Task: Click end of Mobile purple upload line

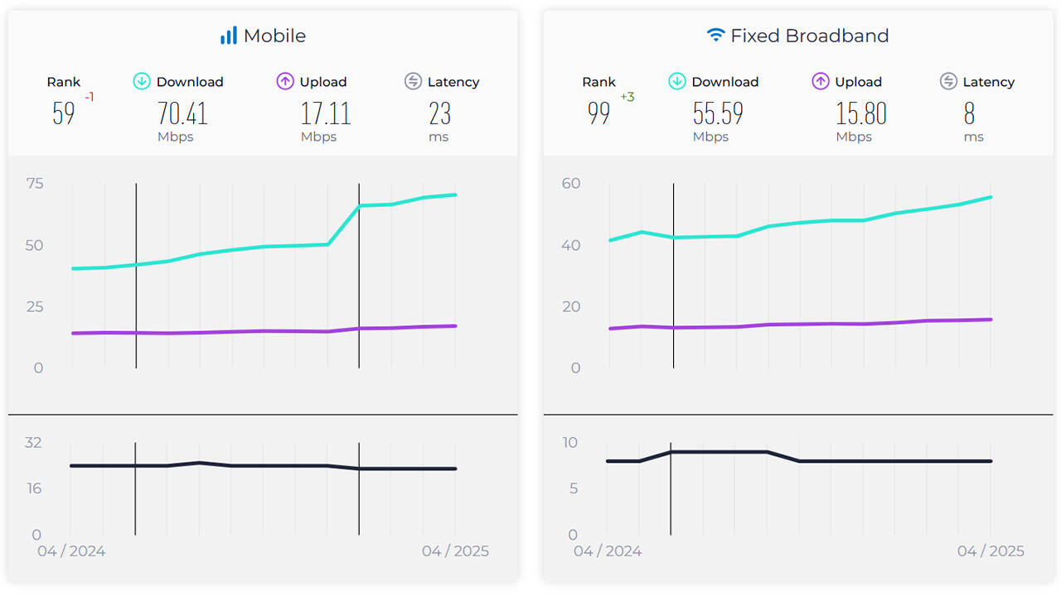Action: [x=455, y=326]
